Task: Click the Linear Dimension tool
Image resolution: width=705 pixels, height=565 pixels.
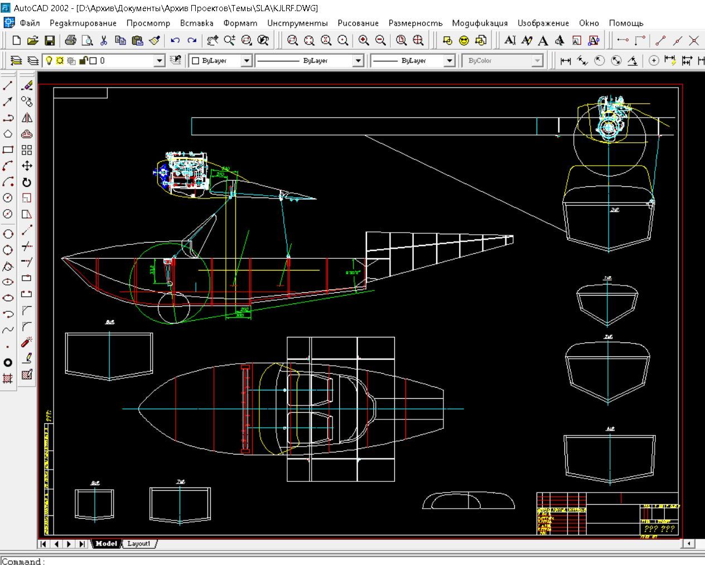Action: point(566,60)
